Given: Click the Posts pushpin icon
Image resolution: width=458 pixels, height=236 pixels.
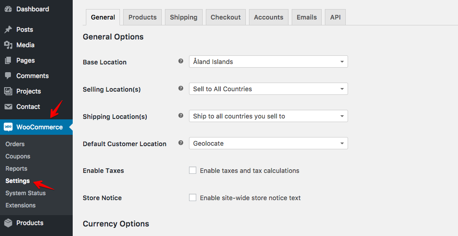Looking at the screenshot, I should click(x=8, y=29).
